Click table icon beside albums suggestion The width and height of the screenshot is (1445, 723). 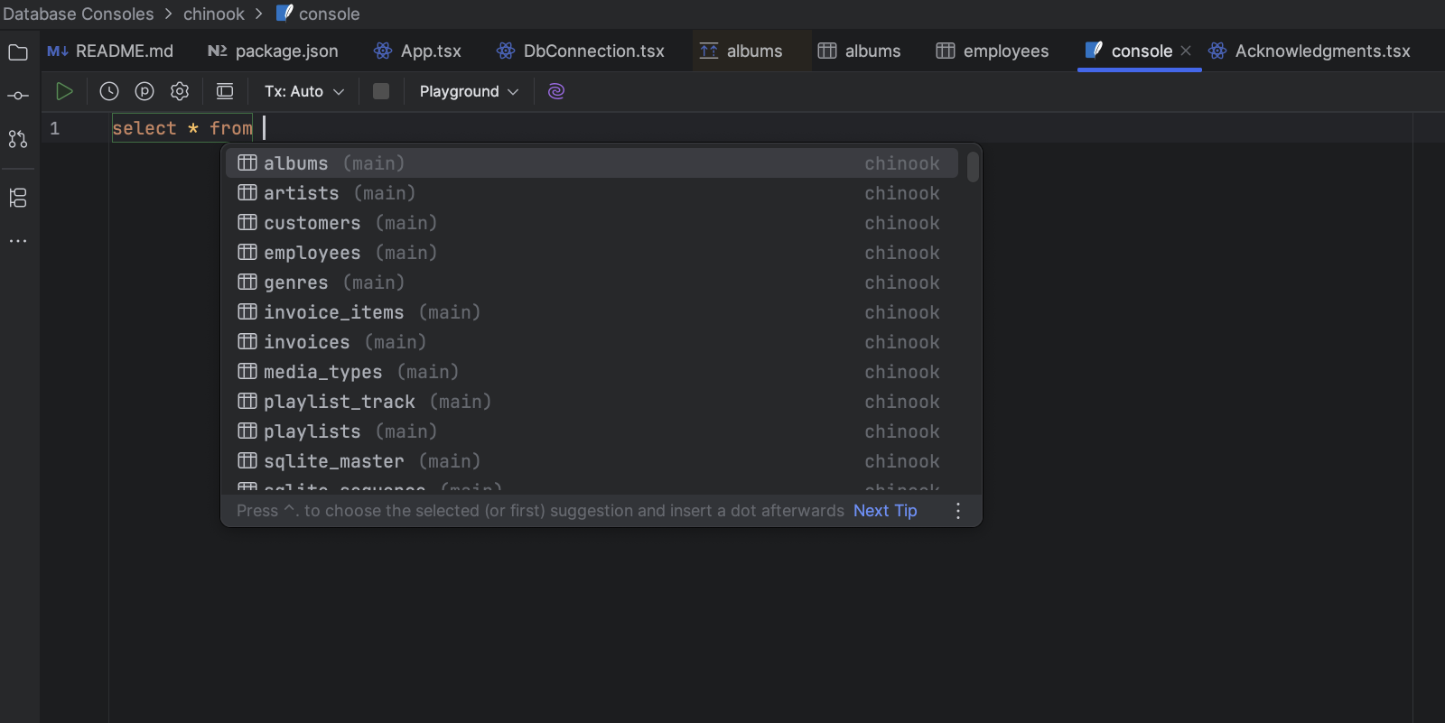click(x=247, y=162)
